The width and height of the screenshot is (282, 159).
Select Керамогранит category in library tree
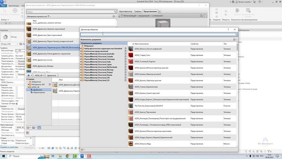tap(39, 92)
